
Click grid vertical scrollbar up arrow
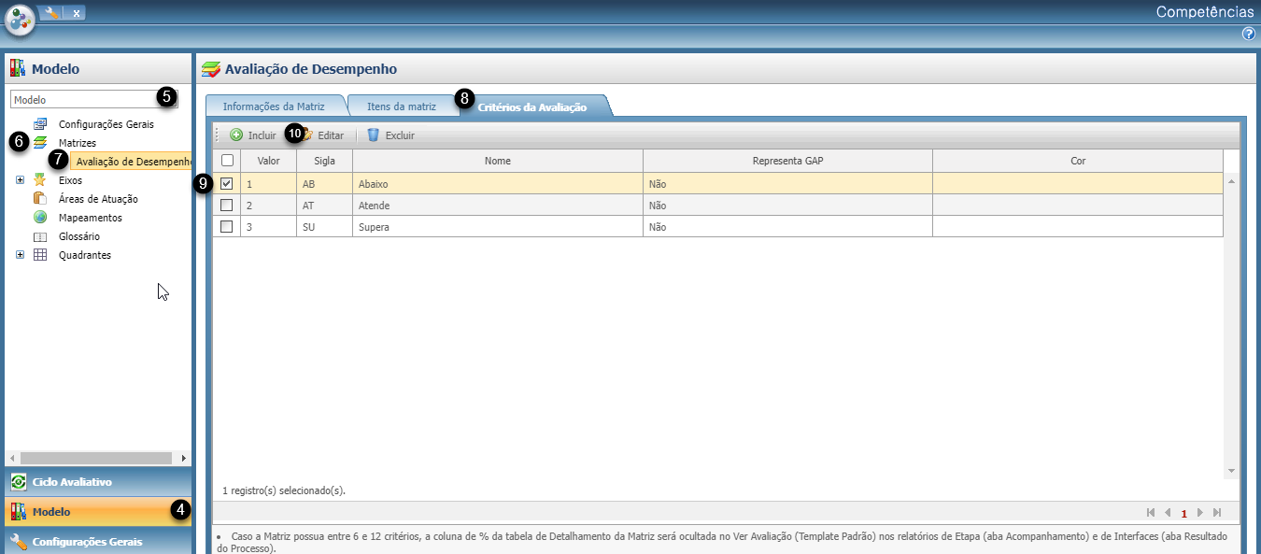pyautogui.click(x=1231, y=180)
